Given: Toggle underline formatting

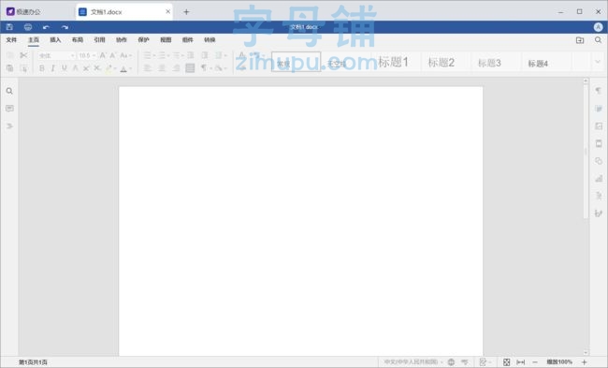Looking at the screenshot, I should coord(64,68).
